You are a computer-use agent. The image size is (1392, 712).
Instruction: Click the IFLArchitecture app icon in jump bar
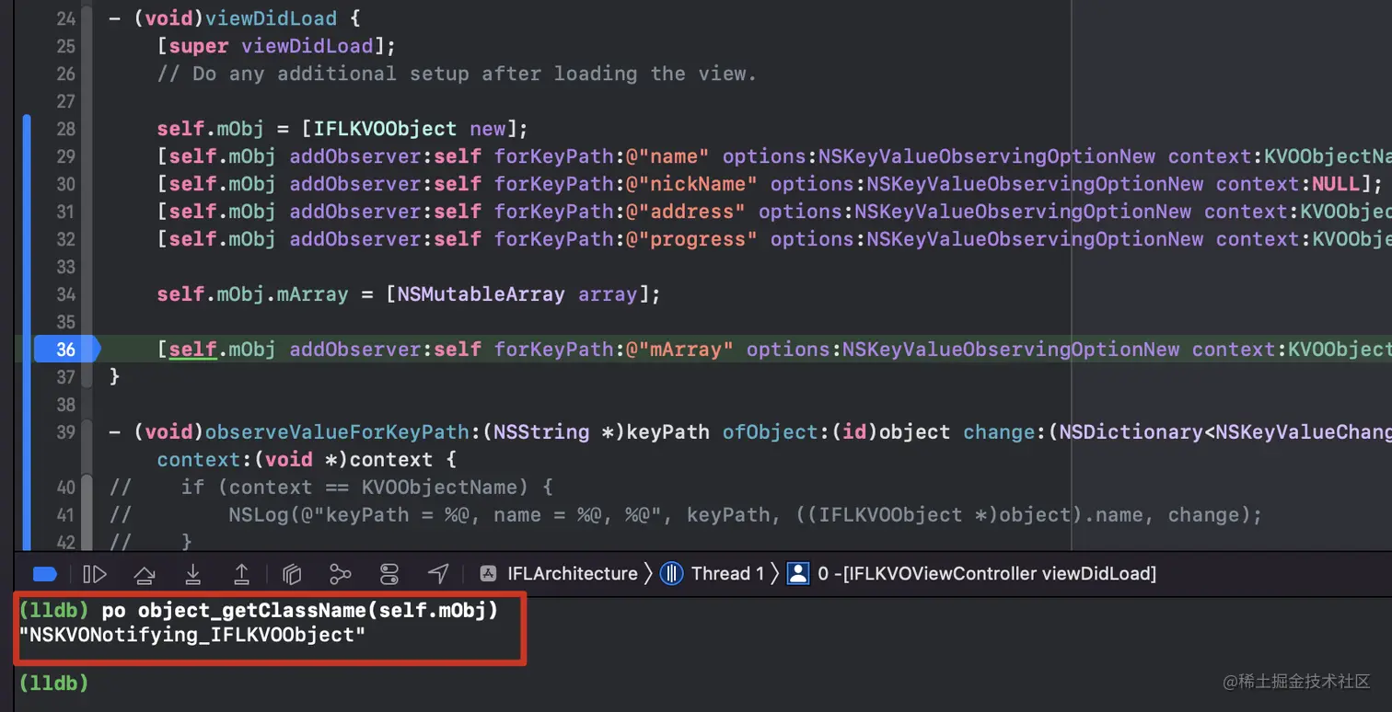[489, 574]
